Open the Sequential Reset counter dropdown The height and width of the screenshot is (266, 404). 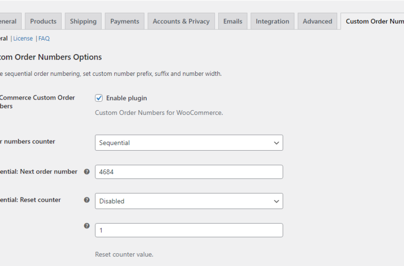(188, 201)
